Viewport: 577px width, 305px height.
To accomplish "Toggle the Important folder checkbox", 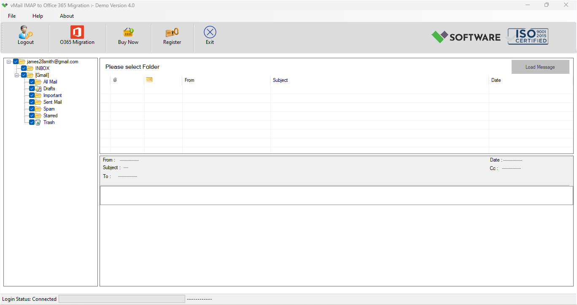I will click(x=32, y=95).
